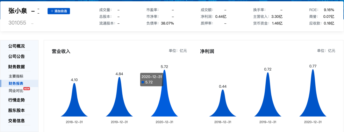Select 财务数据 in the sidebar
This screenshot has height=132, width=344.
(17, 67)
